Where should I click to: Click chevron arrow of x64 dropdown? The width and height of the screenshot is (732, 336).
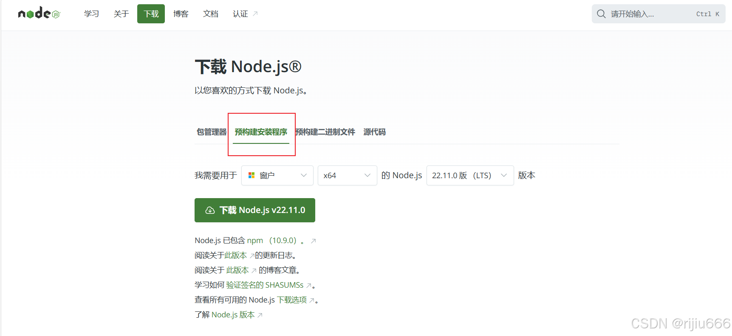coord(367,175)
